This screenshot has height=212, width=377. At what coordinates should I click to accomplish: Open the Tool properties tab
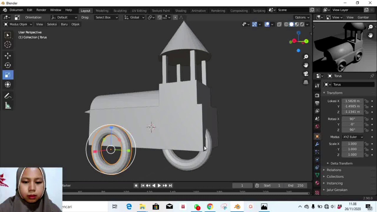317,85
